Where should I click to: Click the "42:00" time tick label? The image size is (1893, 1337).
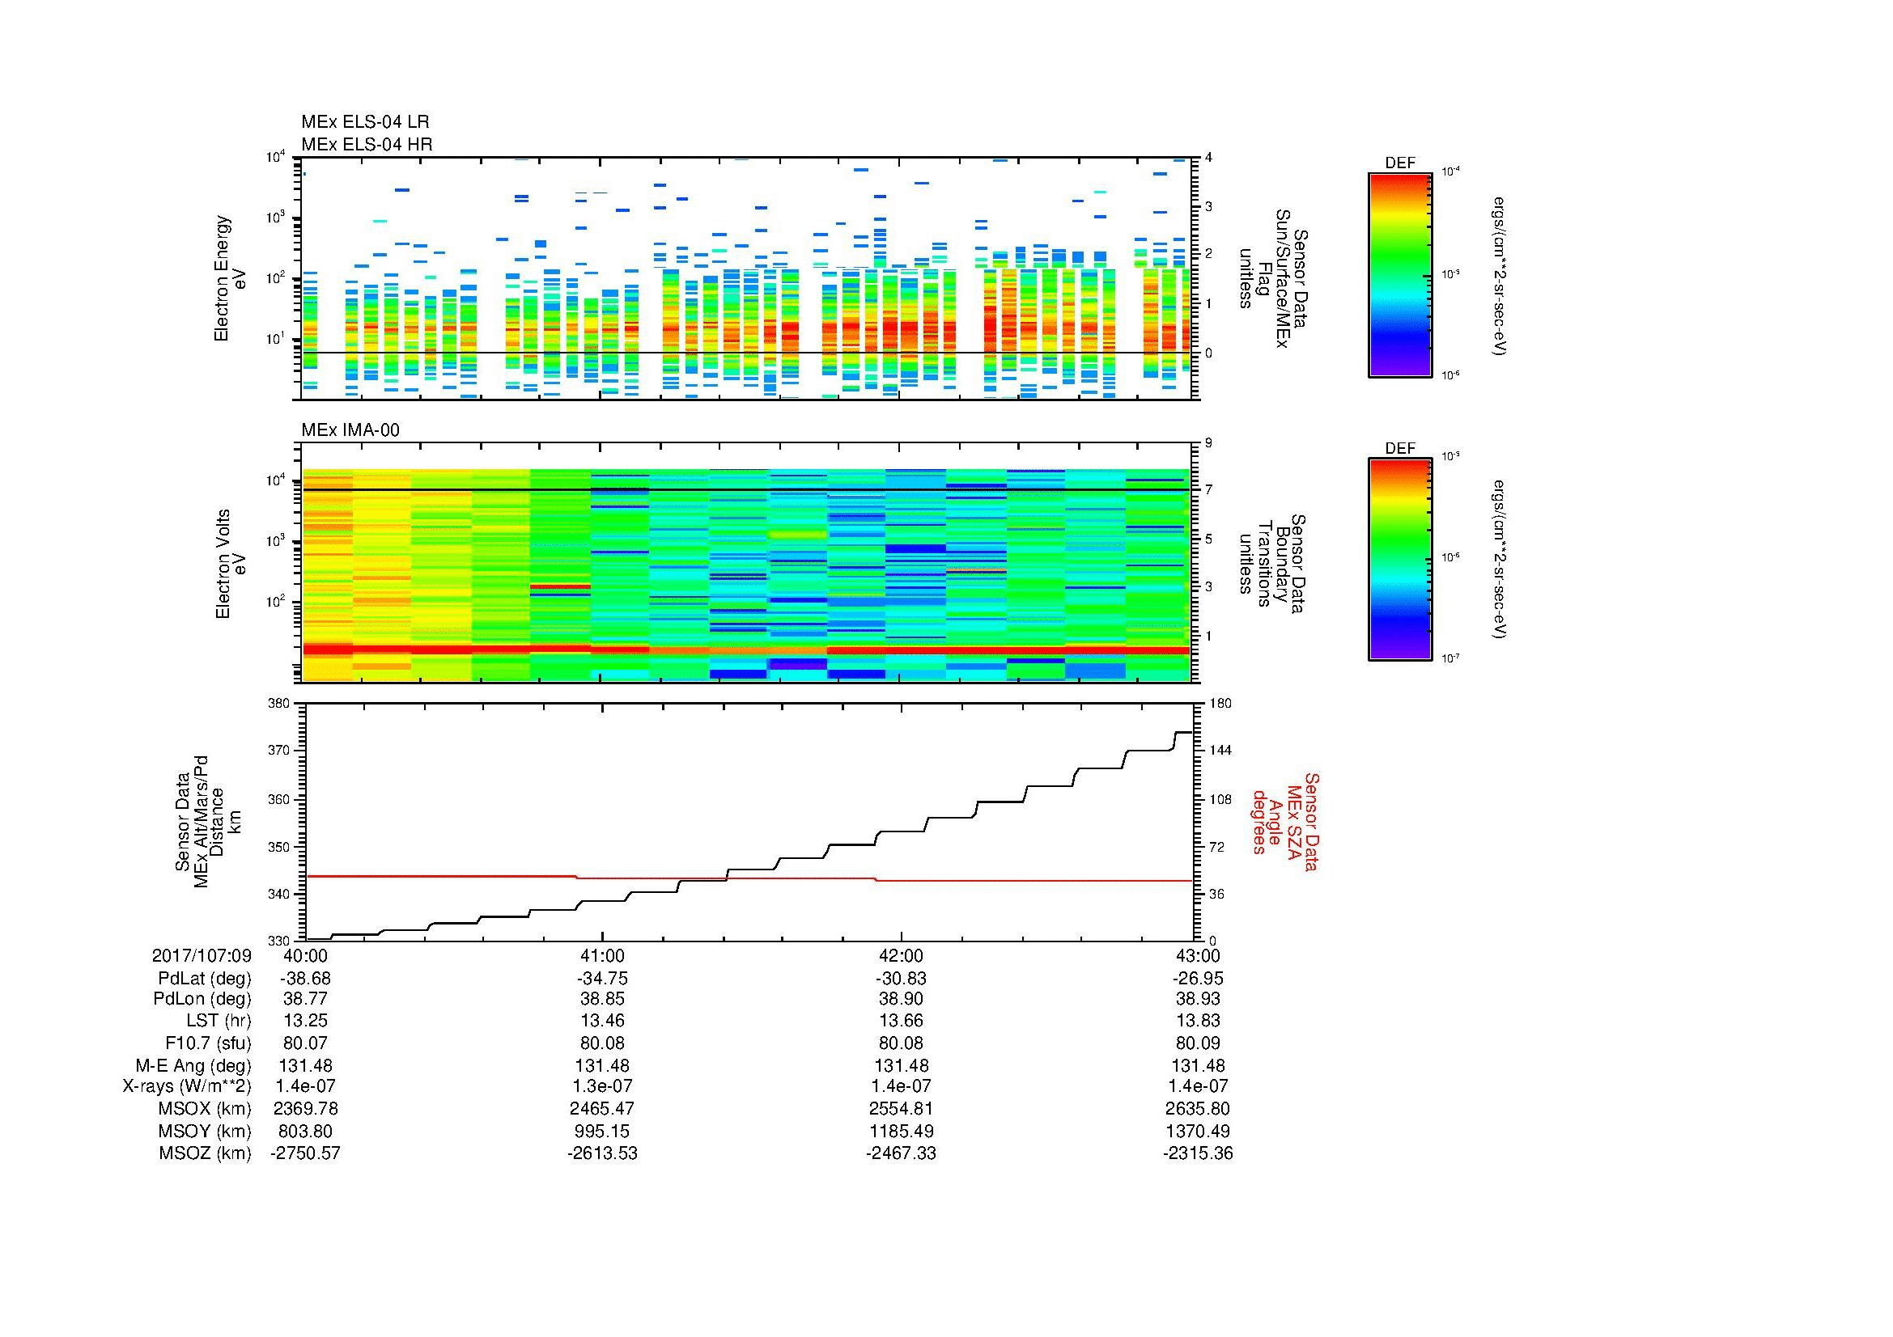(901, 955)
